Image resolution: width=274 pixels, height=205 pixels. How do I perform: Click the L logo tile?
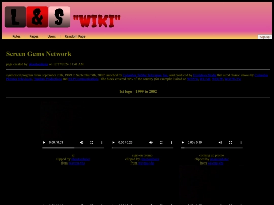(x=15, y=17)
